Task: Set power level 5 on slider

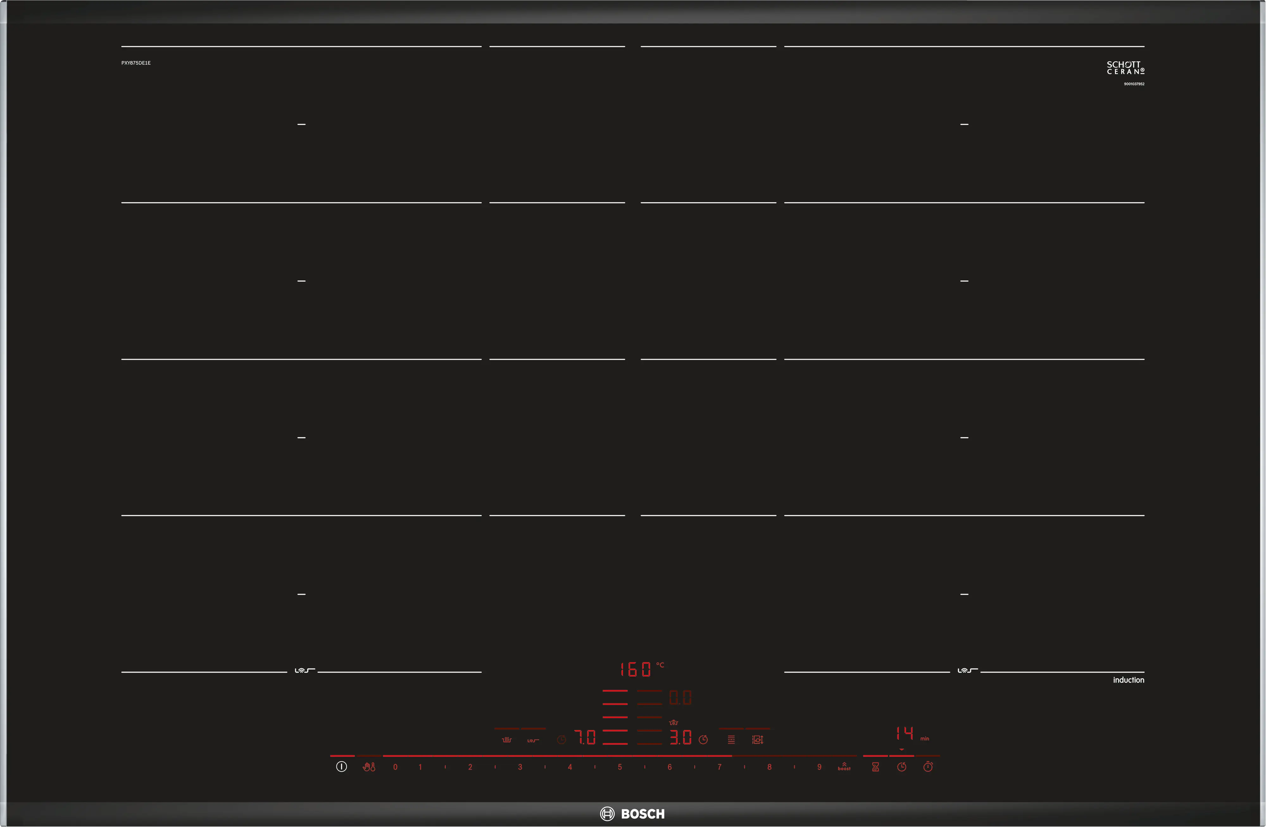Action: (620, 767)
